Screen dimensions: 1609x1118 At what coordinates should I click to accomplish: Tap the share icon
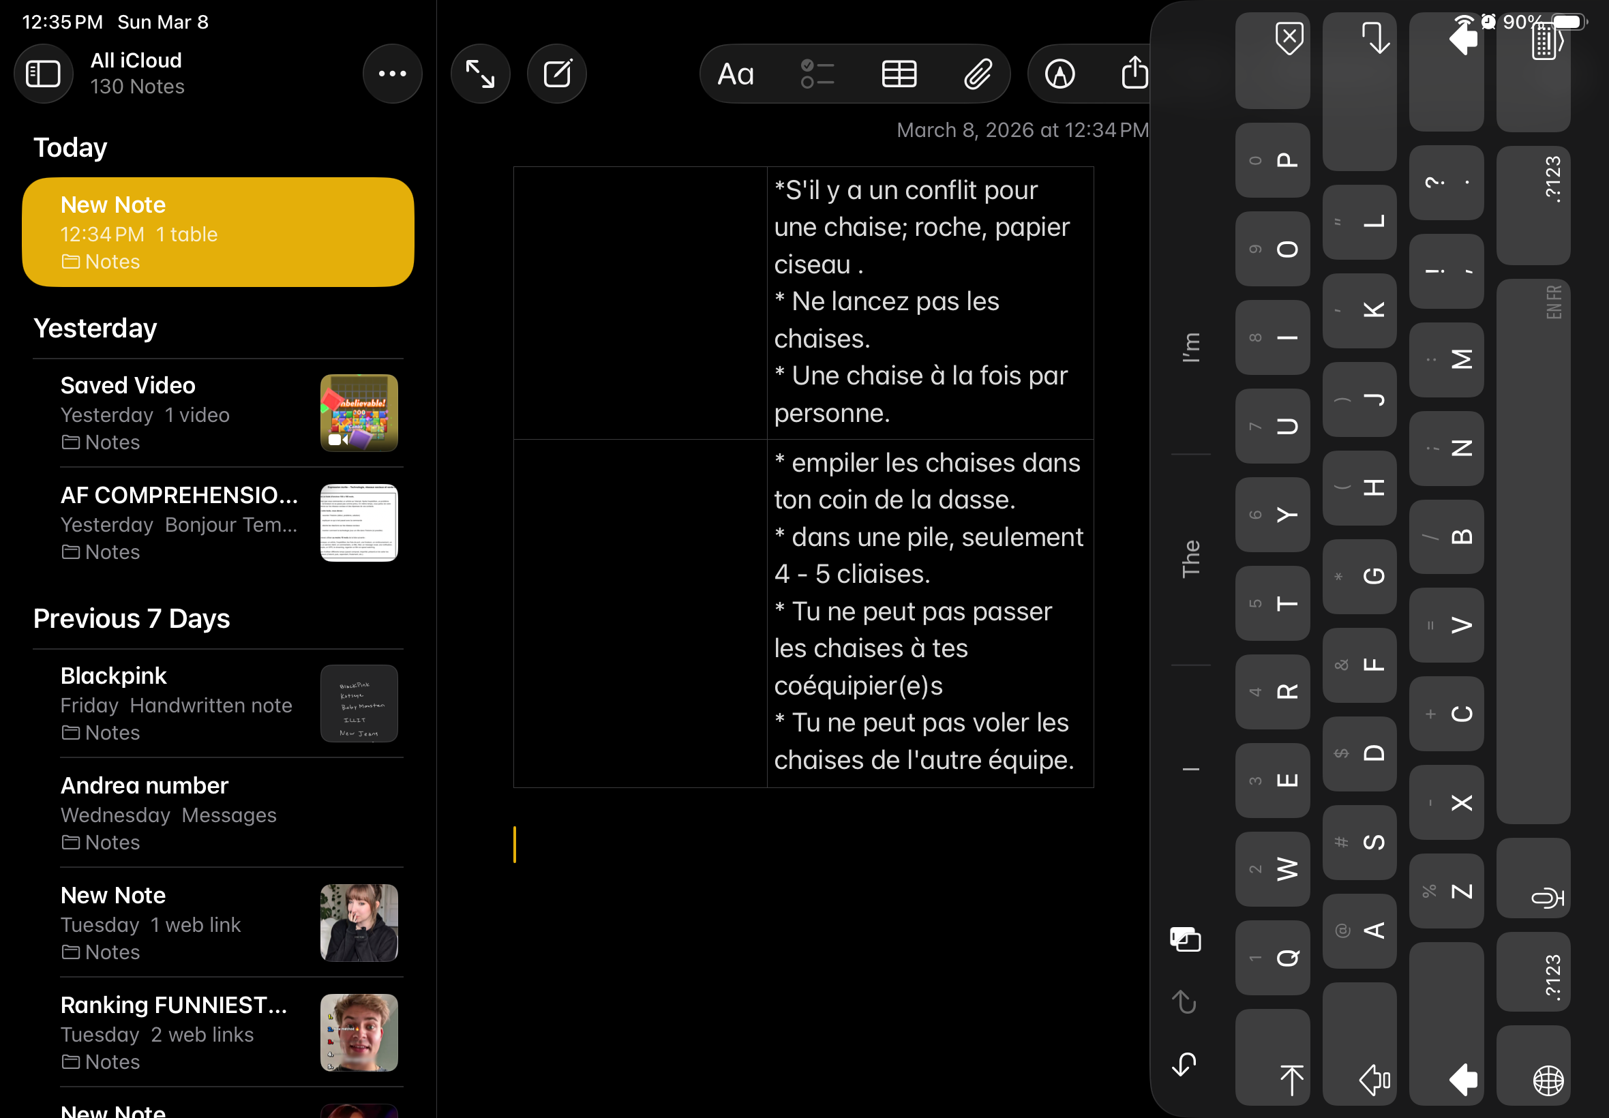coord(1133,74)
